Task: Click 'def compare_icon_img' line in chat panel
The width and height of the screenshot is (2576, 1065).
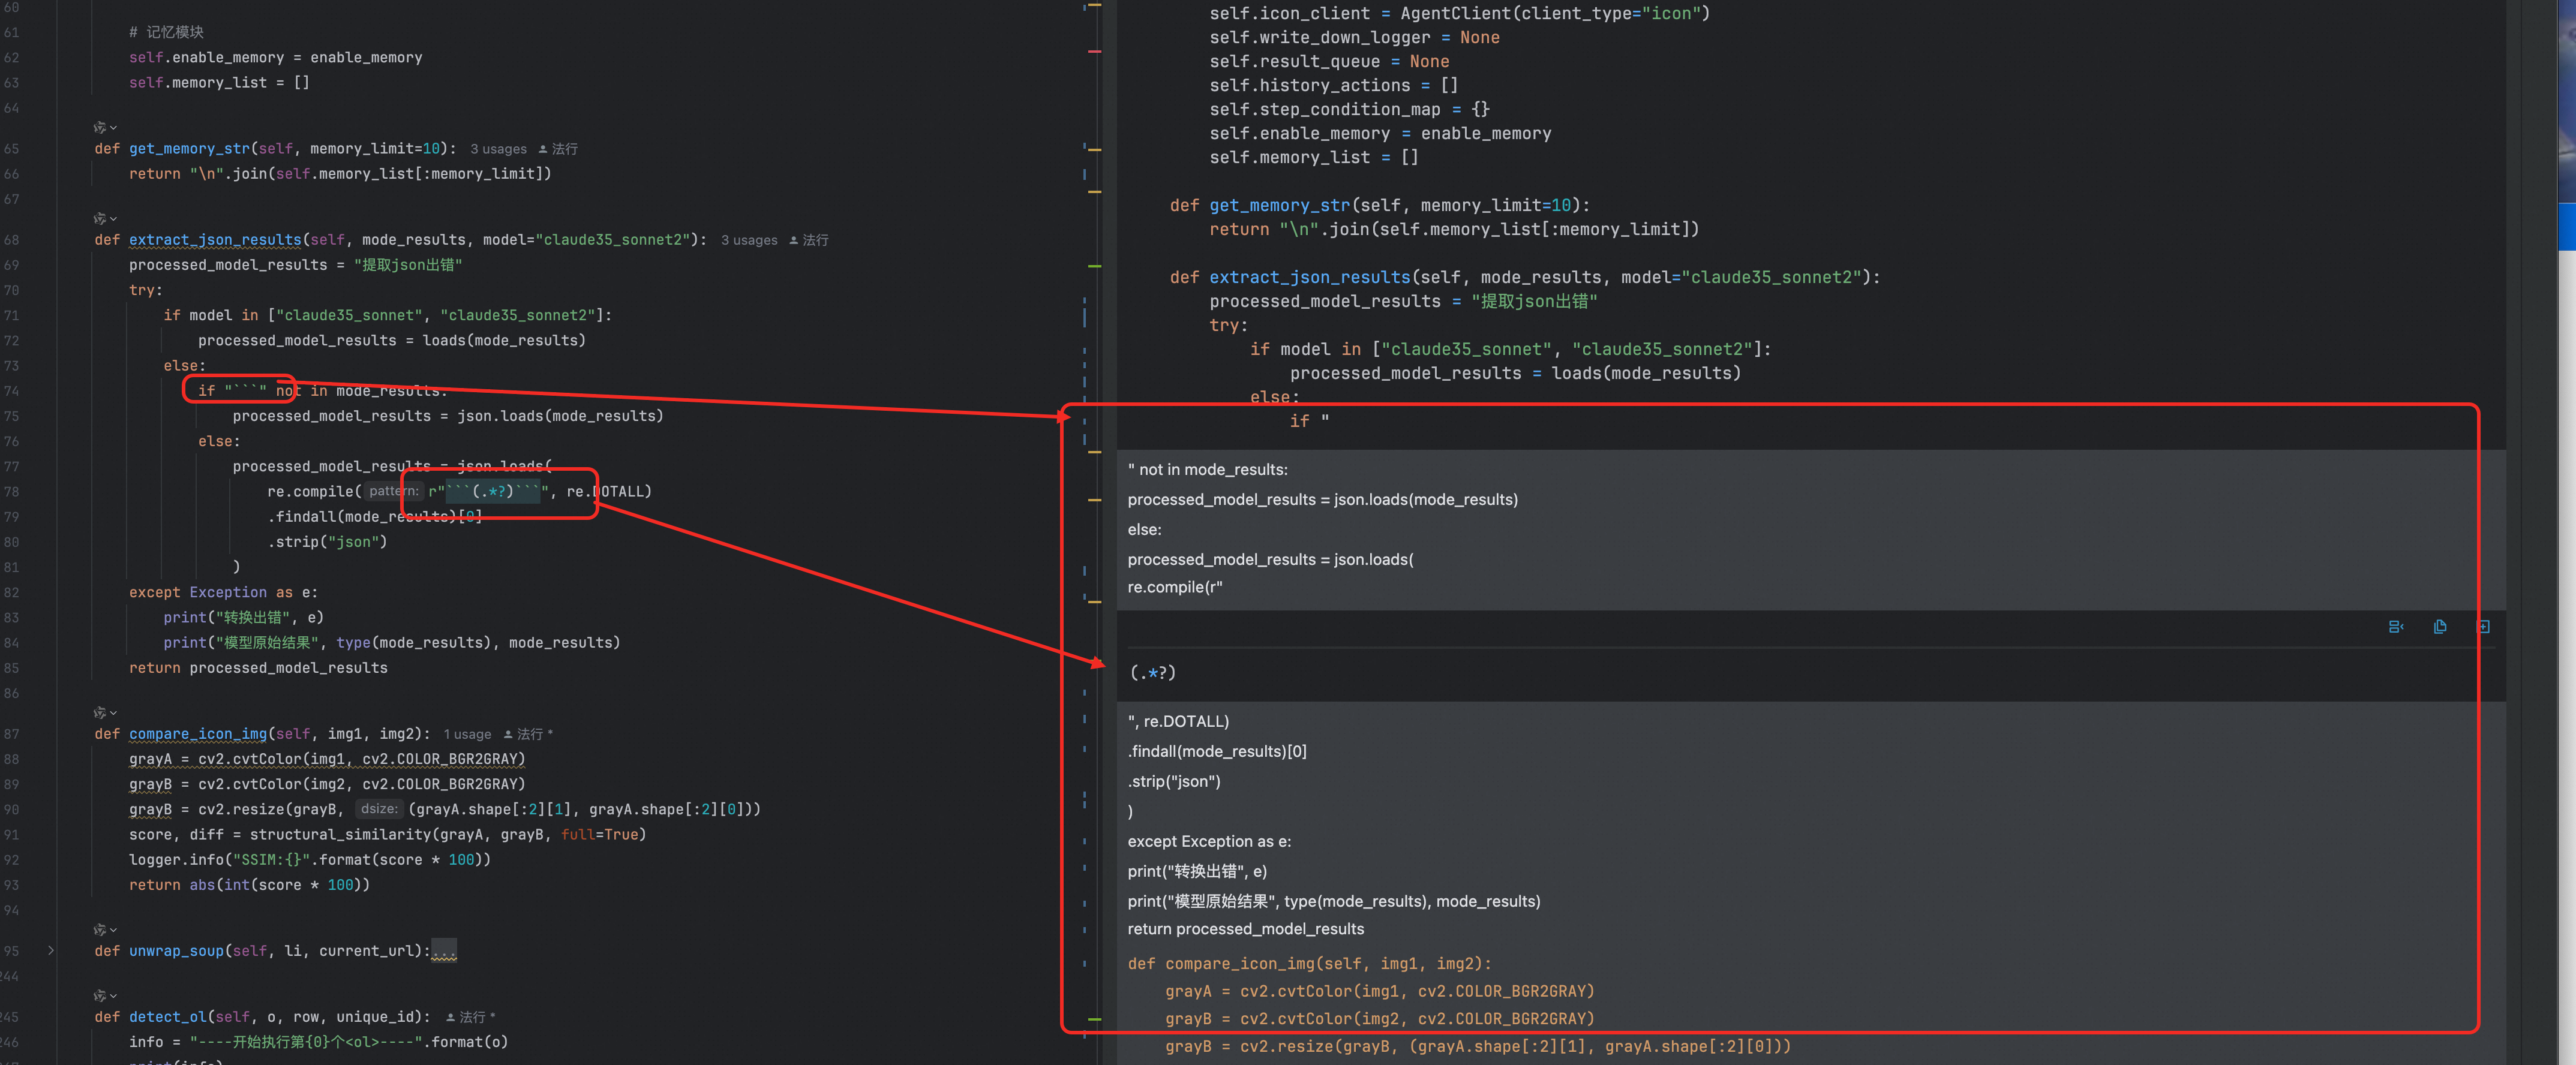Action: [1309, 964]
